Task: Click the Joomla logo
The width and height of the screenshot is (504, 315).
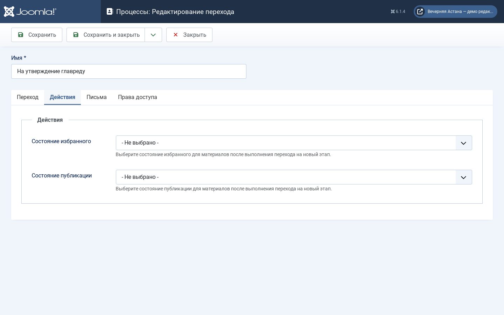Action: tap(30, 12)
